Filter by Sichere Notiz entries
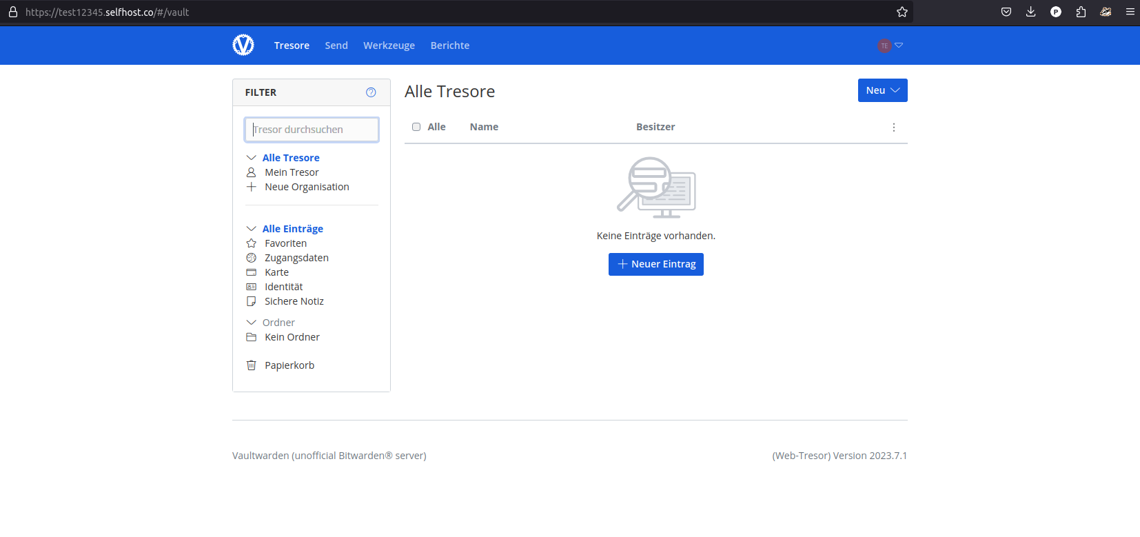 [x=294, y=301]
